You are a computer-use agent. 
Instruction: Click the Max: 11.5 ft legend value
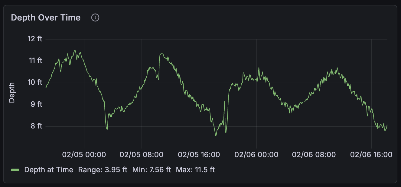click(195, 170)
